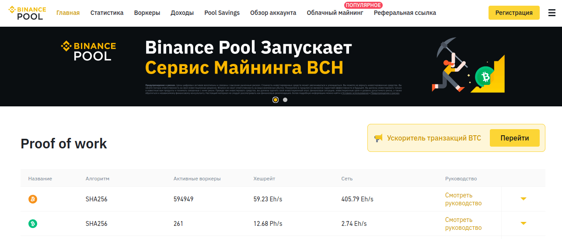
Task: Go to the Воркеры page
Action: (147, 13)
